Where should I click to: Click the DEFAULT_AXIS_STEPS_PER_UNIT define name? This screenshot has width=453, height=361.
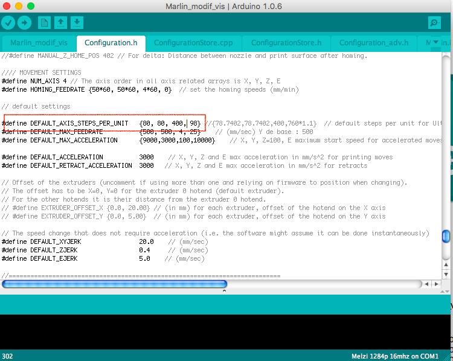(79, 123)
